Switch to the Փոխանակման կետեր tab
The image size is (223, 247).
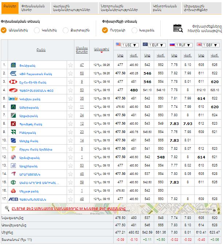point(33,7)
